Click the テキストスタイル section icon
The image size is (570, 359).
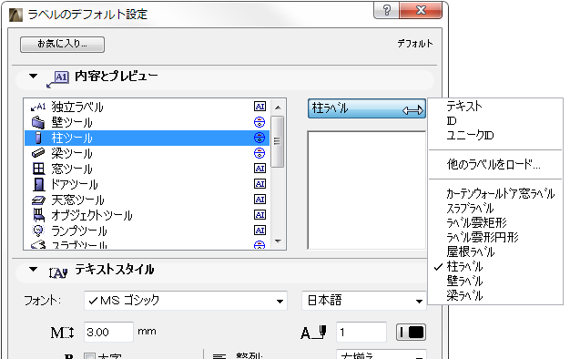click(57, 272)
